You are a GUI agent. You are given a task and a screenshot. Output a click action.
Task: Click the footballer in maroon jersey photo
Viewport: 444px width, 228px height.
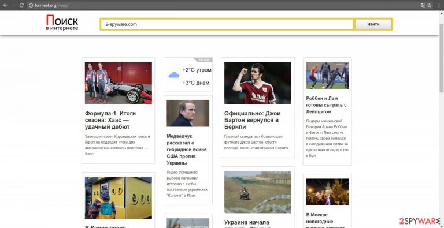coord(258,83)
